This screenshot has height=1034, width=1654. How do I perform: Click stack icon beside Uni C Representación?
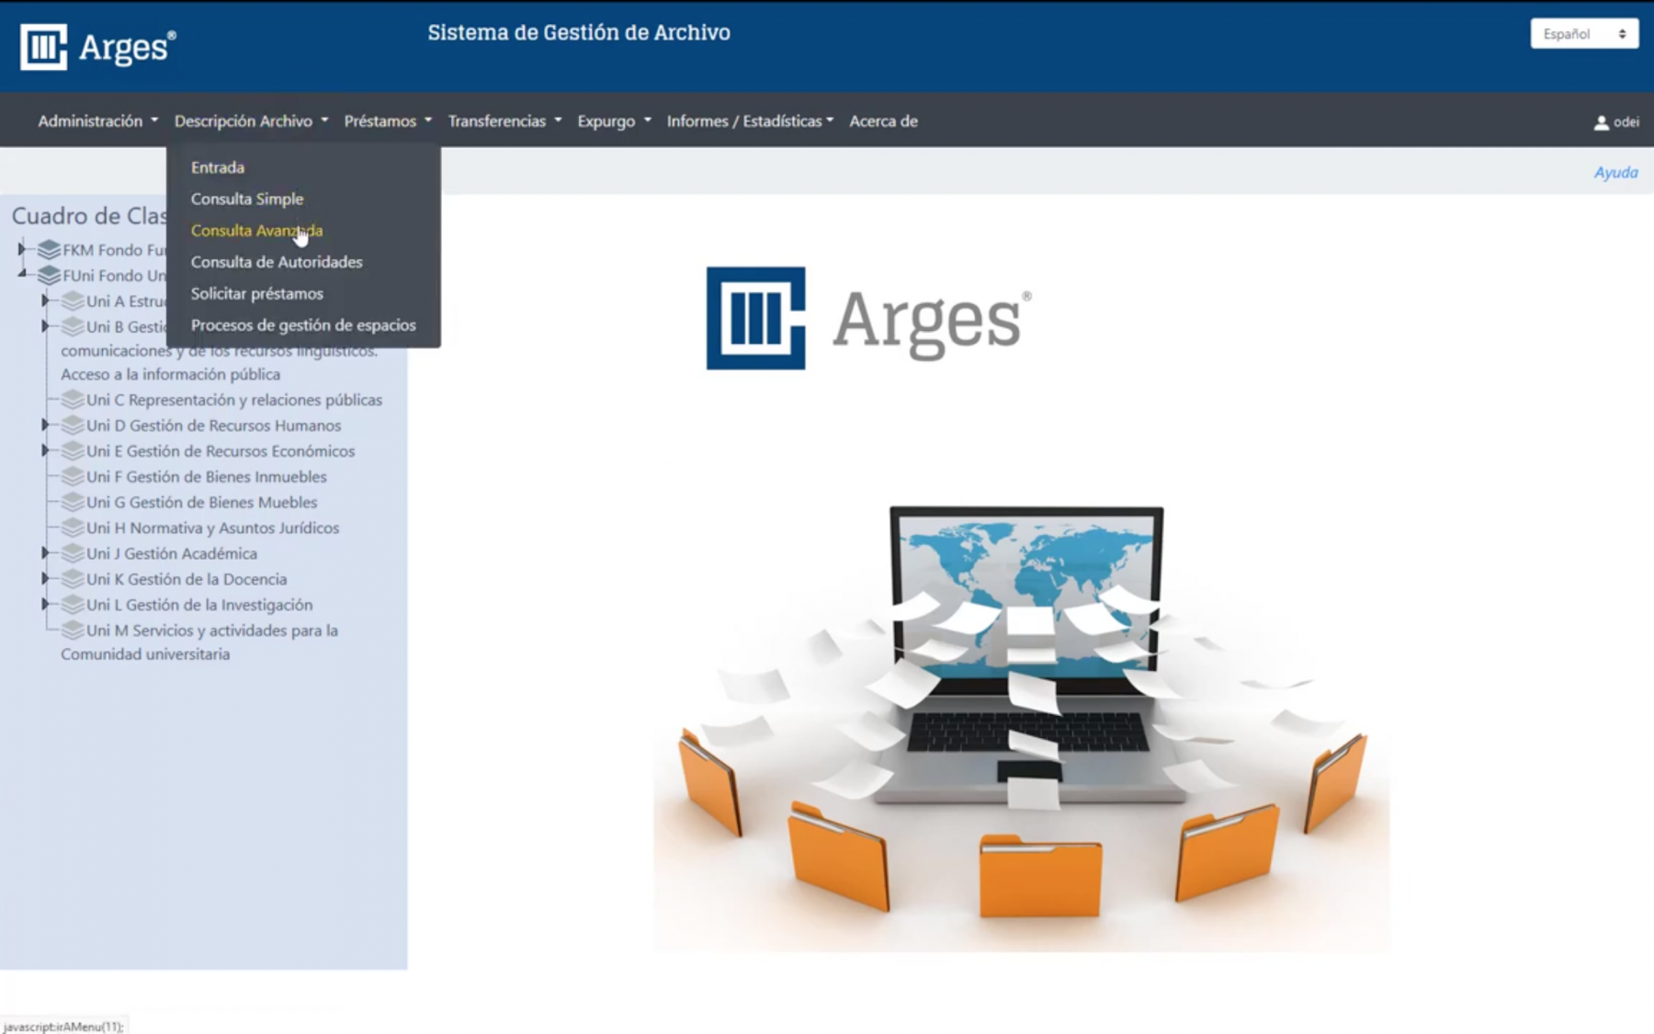73,400
